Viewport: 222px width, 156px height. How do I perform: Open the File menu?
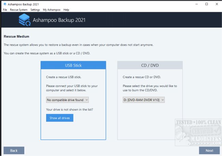point(5,10)
